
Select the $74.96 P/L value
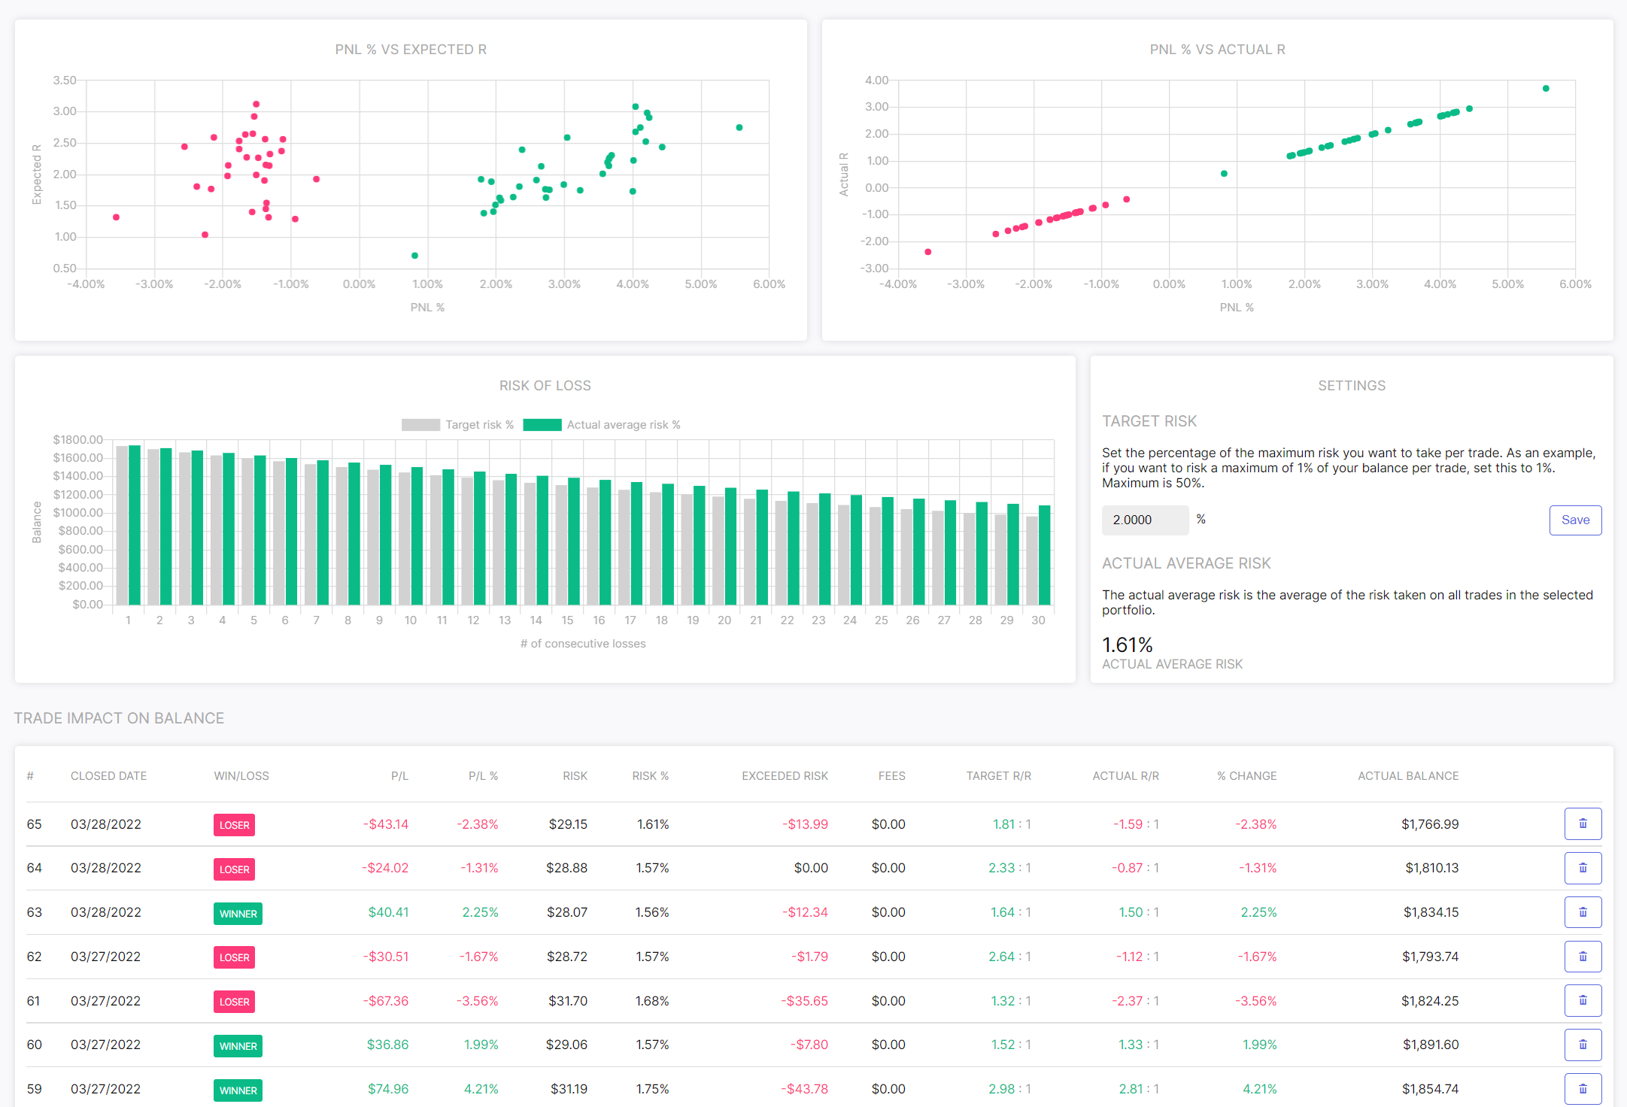coord(388,1089)
